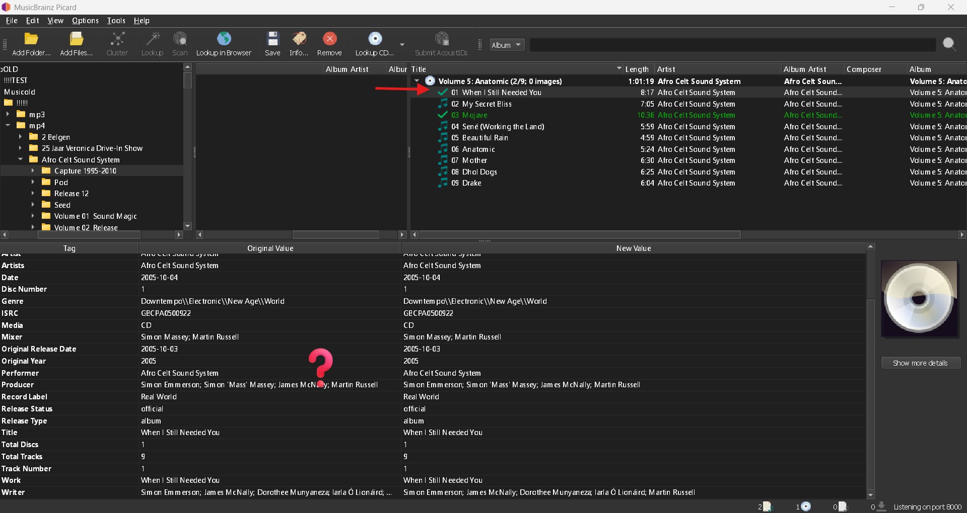Select track 04 Sené (Working the Land)
The image size is (967, 513).
click(498, 126)
